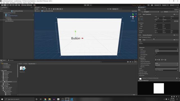This screenshot has width=180, height=101.
Task: Open the Layer dropdown in Inspector
Action: [171, 12]
